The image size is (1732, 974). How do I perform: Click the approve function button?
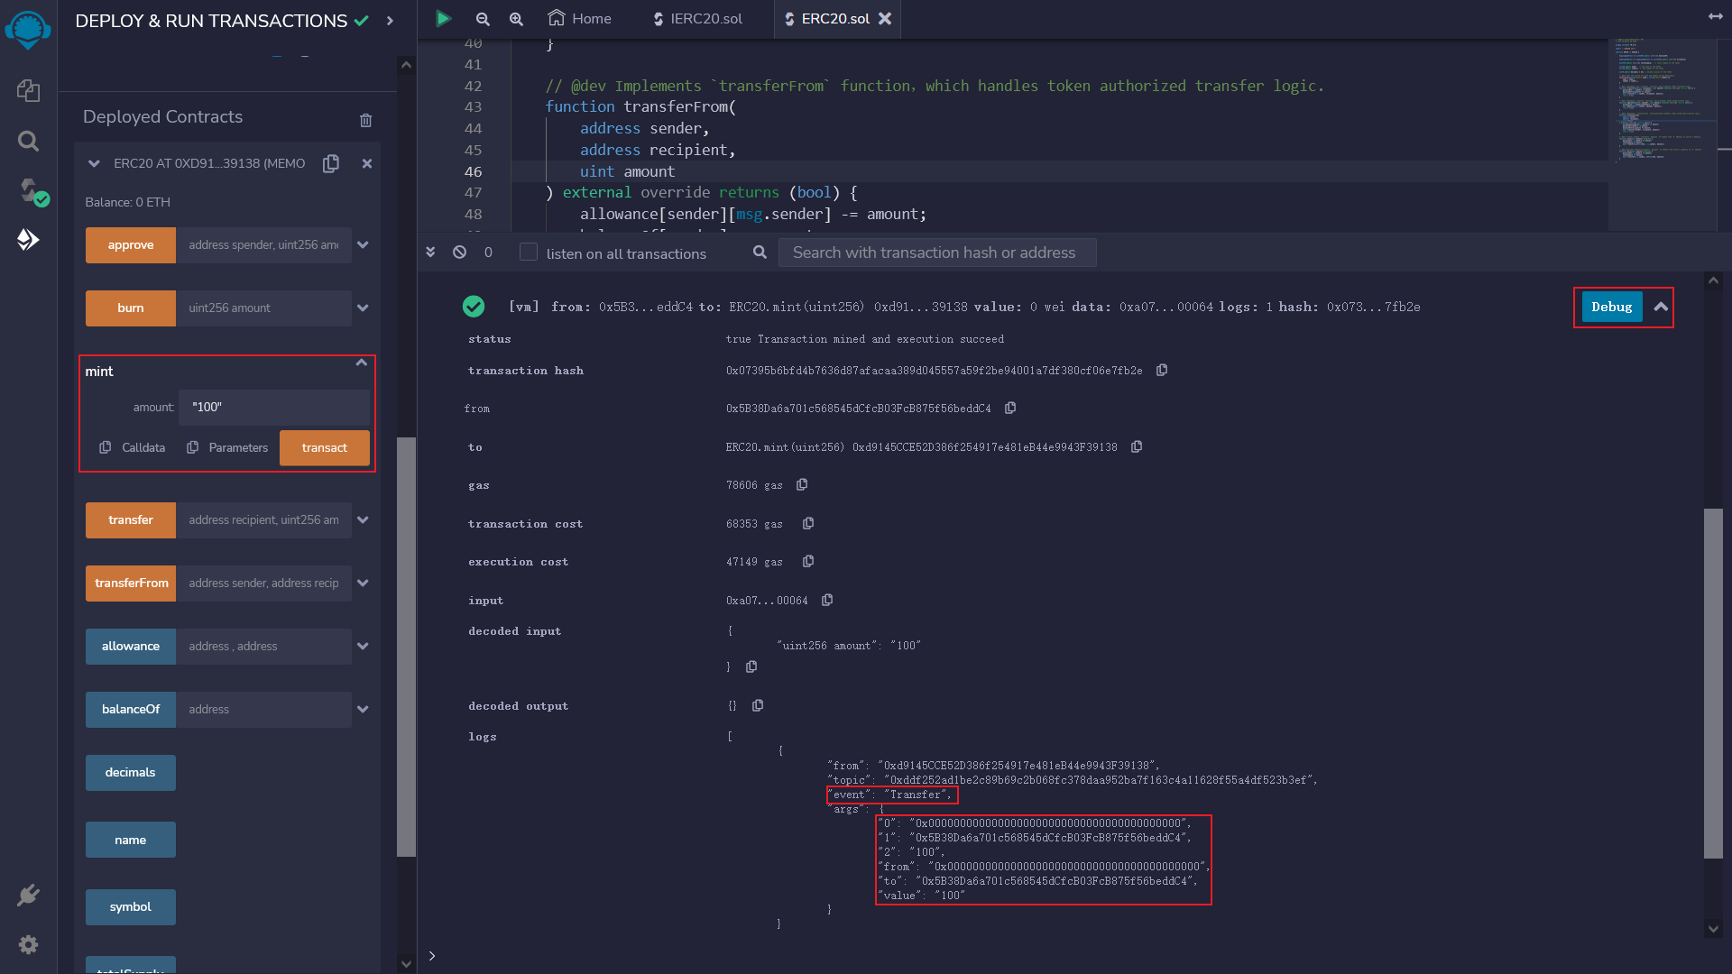pos(130,243)
